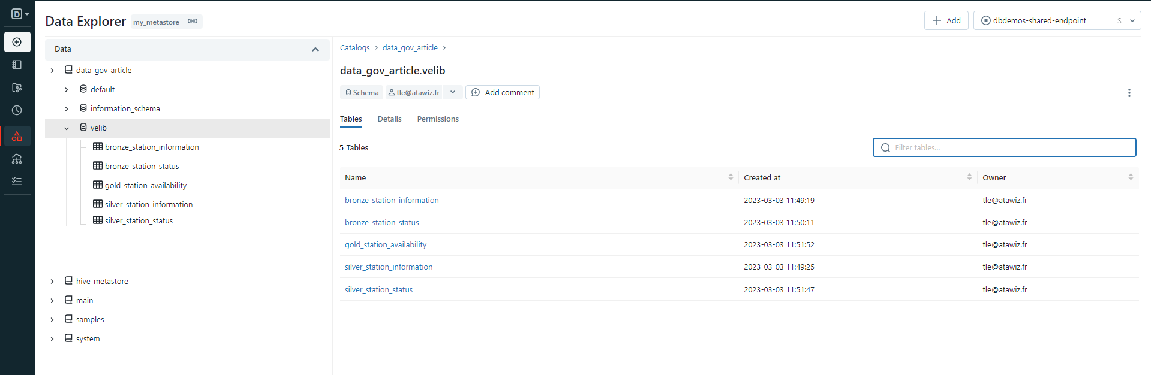Copy metastore link via the chain icon
The image size is (1151, 375).
click(x=193, y=22)
